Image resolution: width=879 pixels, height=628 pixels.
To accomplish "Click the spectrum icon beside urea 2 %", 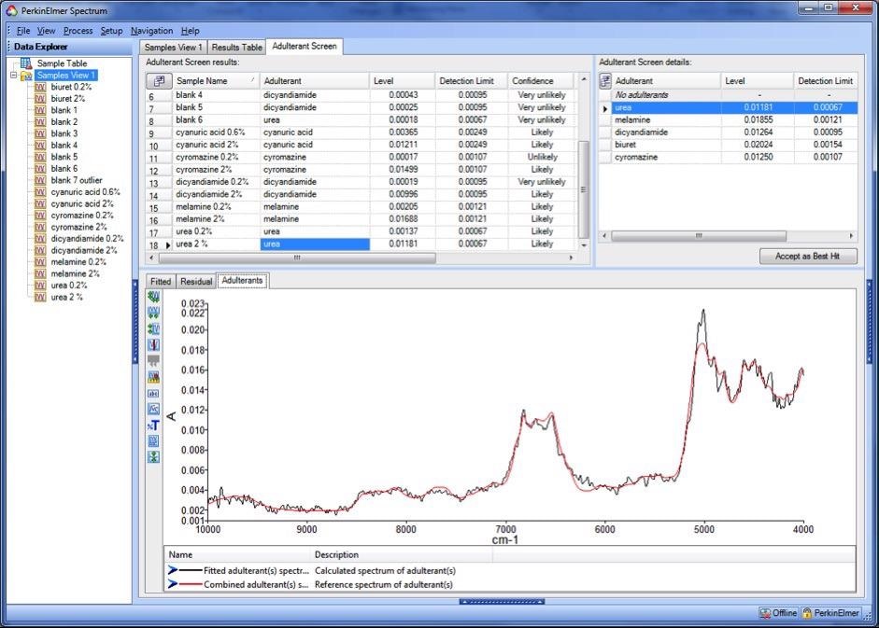I will [40, 297].
